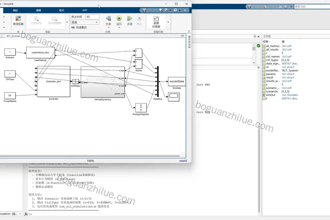This screenshot has width=330, height=220.
Task: Close the MATLAB editor panel with the X
Action: point(258,36)
